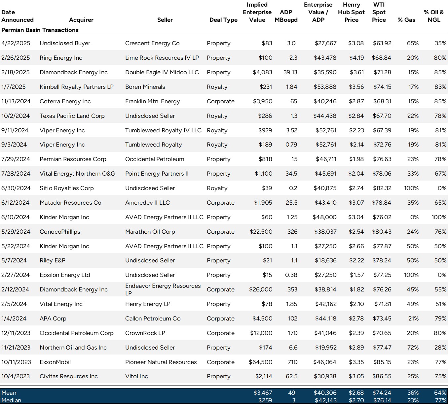Click the '$64,500' enterprise value cell
Screen dimensions: 448x404
pos(261,362)
